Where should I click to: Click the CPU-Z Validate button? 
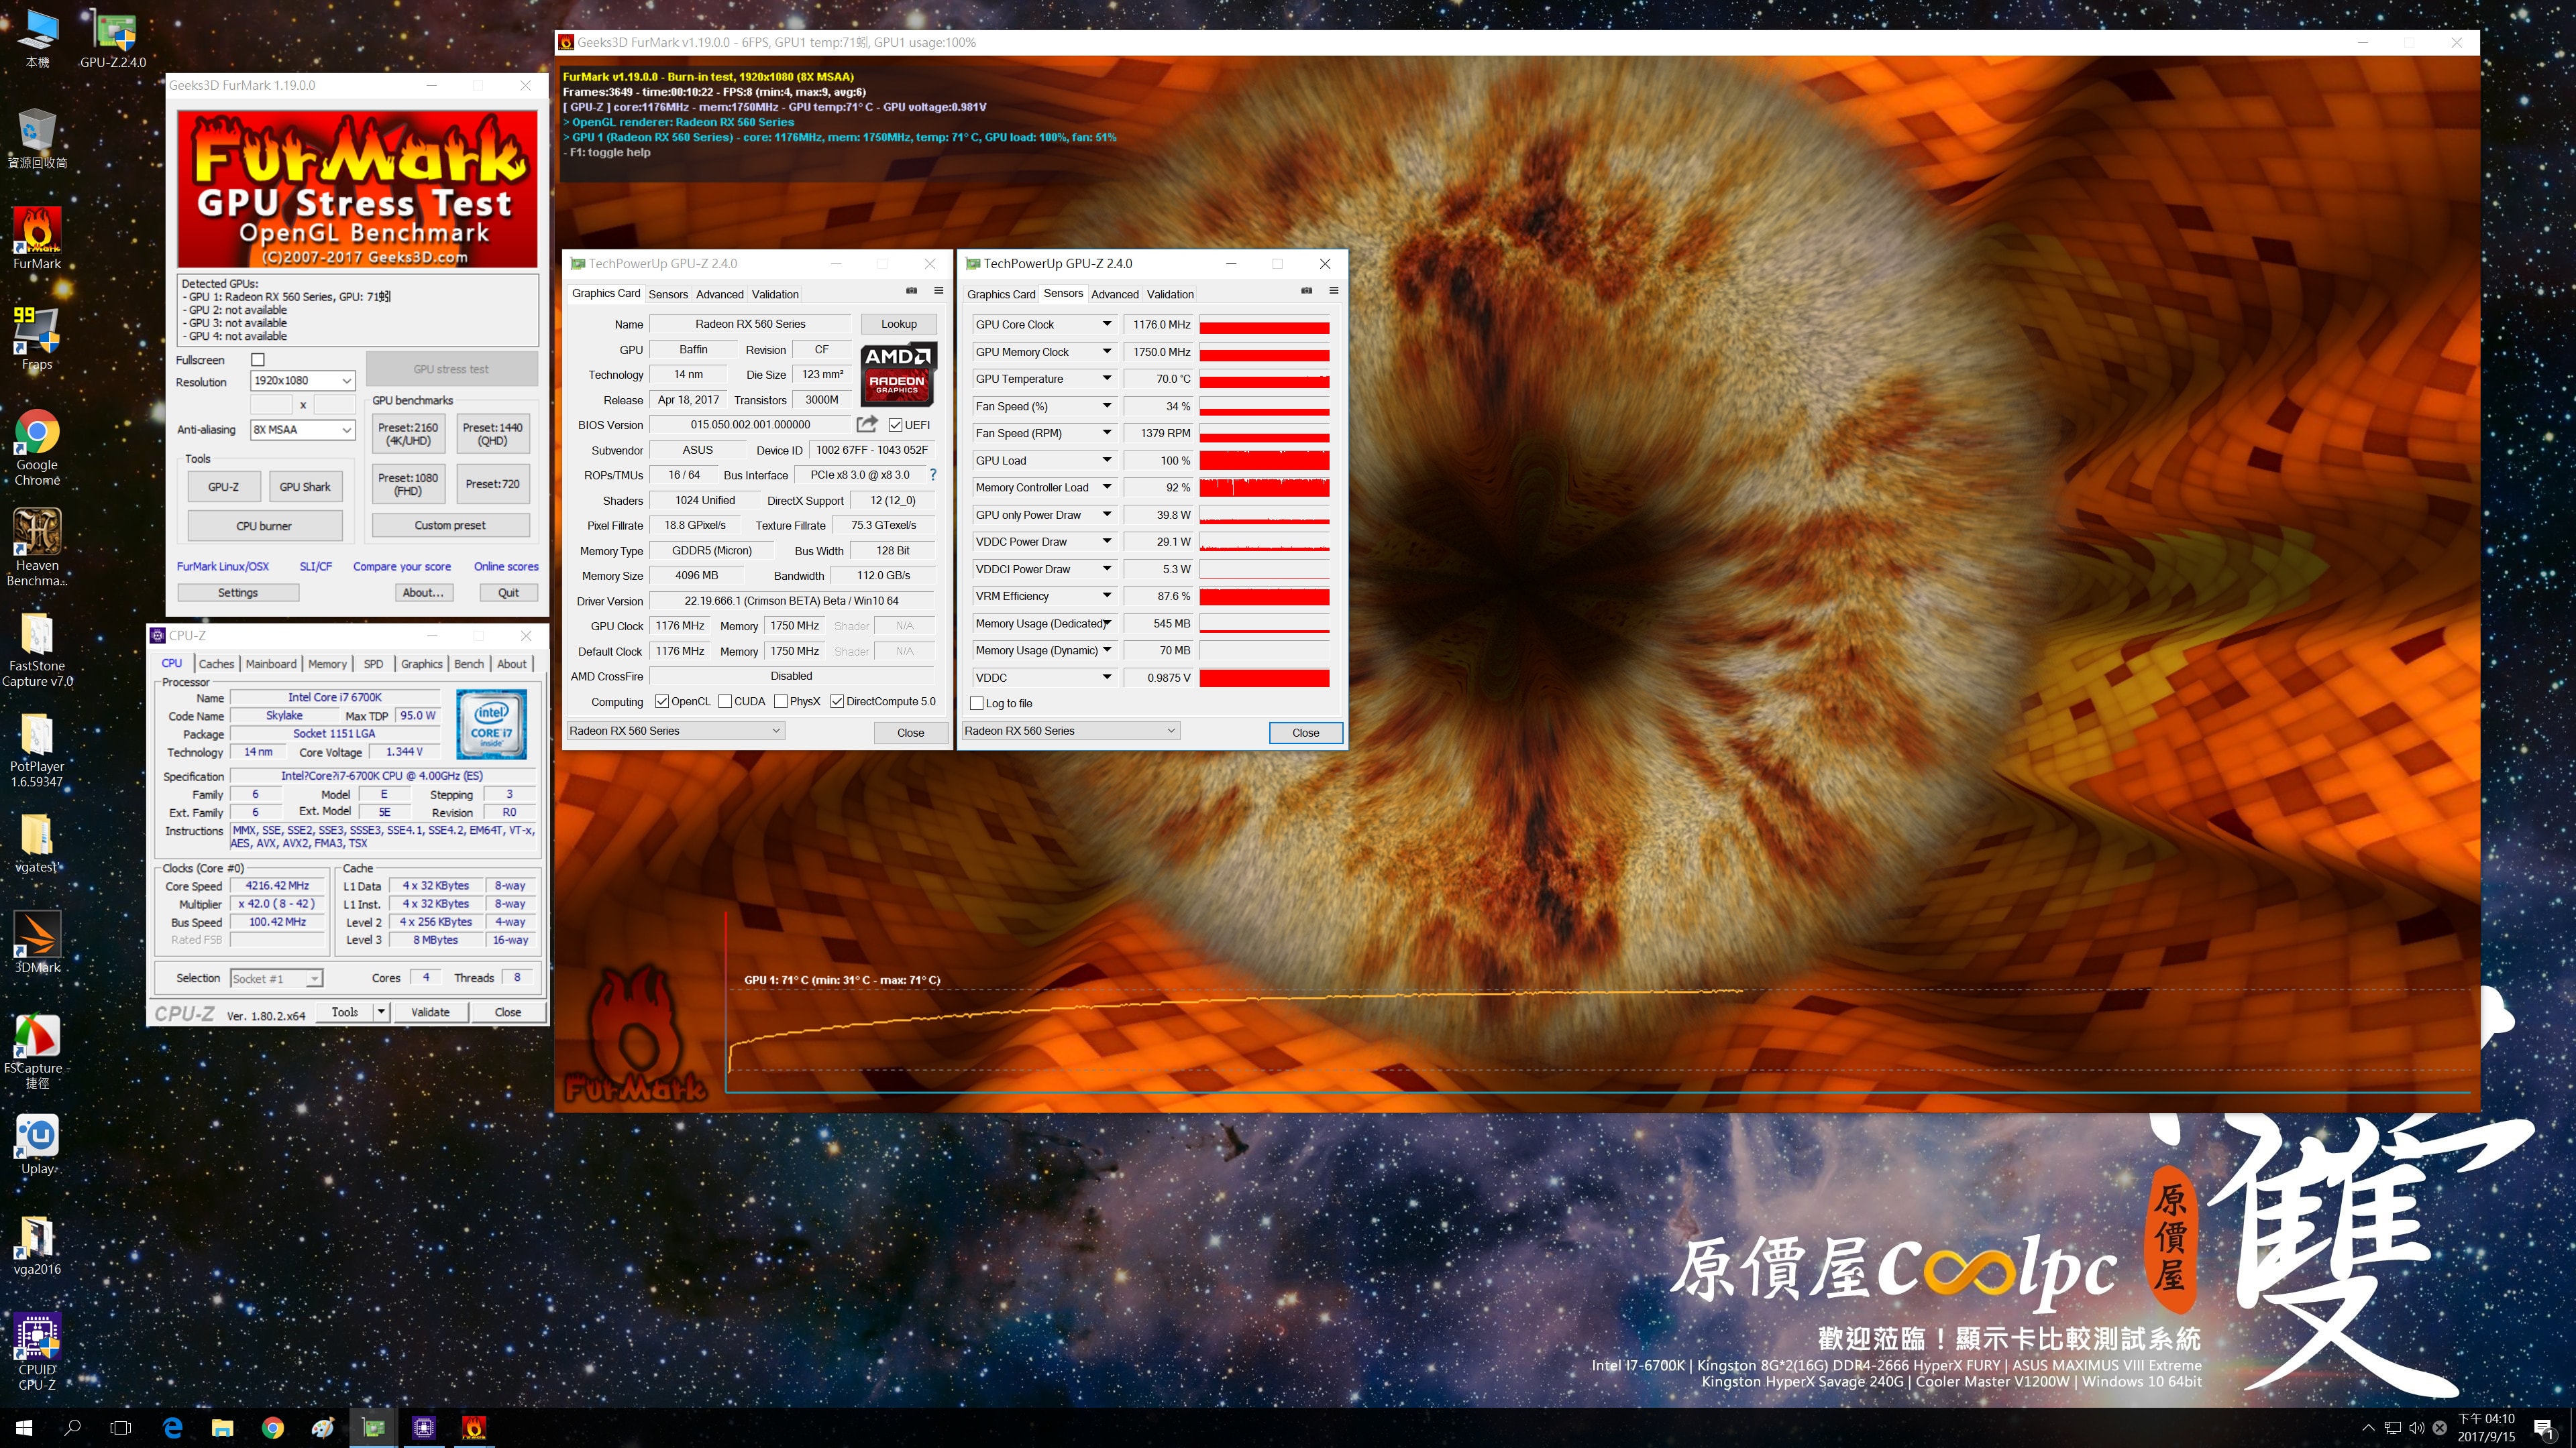430,1012
